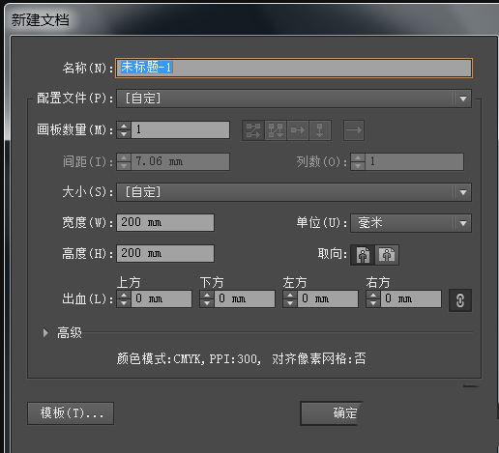Toggle the bleed link chain icon
Screen dimensions: 499x453
[460, 300]
